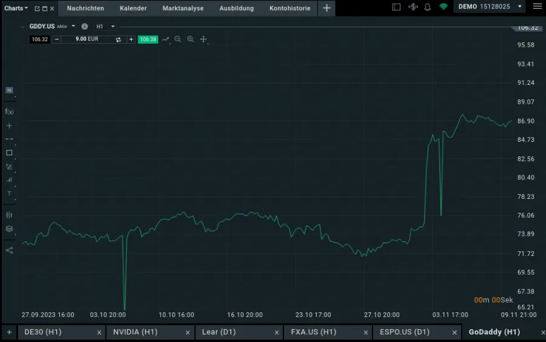Viewport: 546px width, 342px height.
Task: Open the NVIDIA (H1) chart tab
Action: [135, 332]
